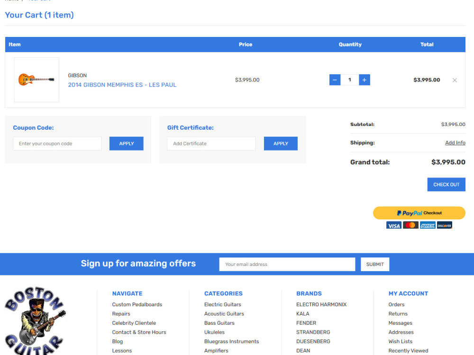Screen dimensions: 474x355
Task: Open Recently Viewed under My Account
Action: [408, 351]
